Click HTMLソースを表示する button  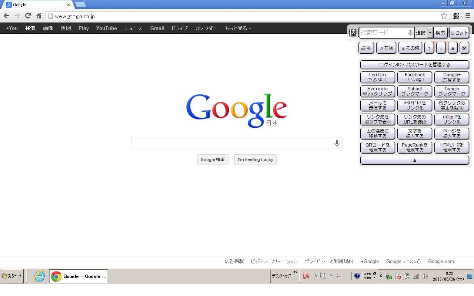pos(452,148)
